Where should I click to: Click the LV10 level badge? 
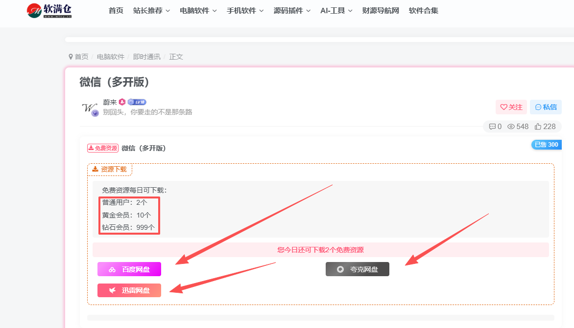(x=137, y=102)
